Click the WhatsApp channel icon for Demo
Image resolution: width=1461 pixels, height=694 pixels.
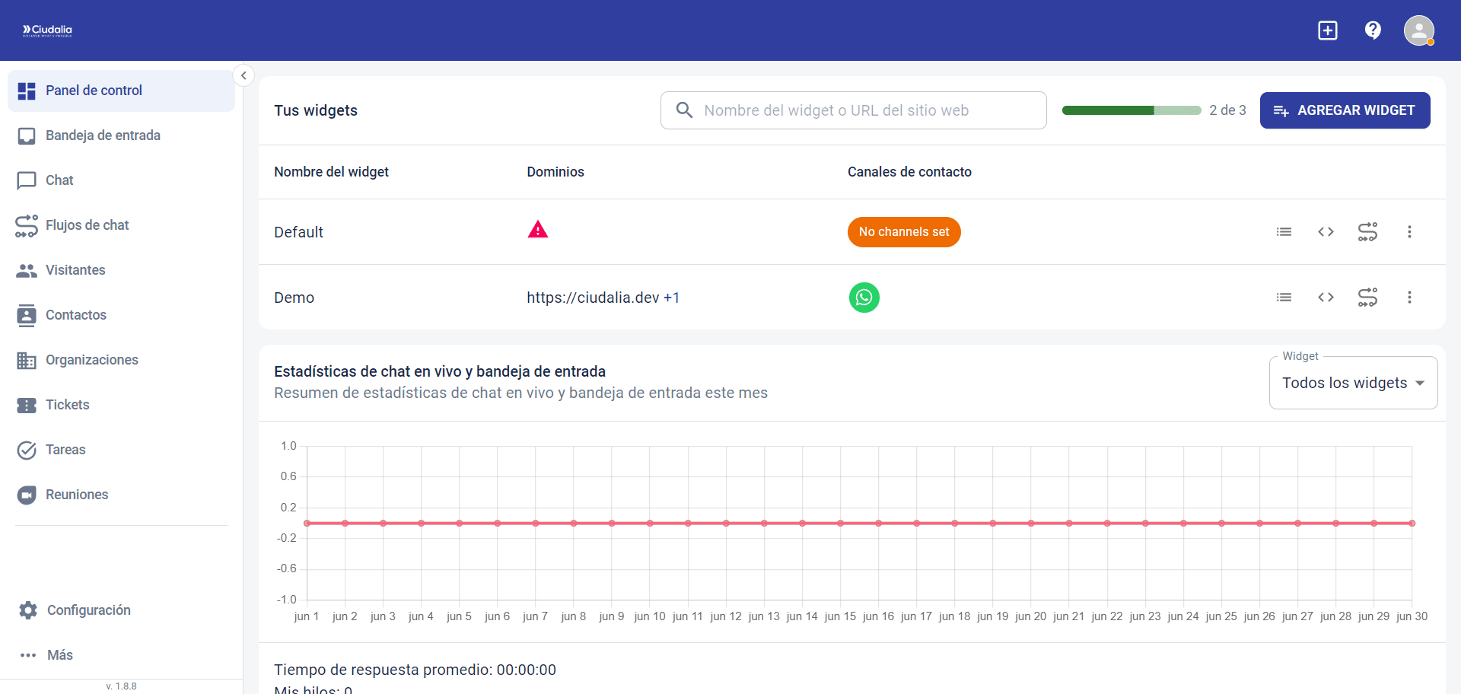[864, 298]
